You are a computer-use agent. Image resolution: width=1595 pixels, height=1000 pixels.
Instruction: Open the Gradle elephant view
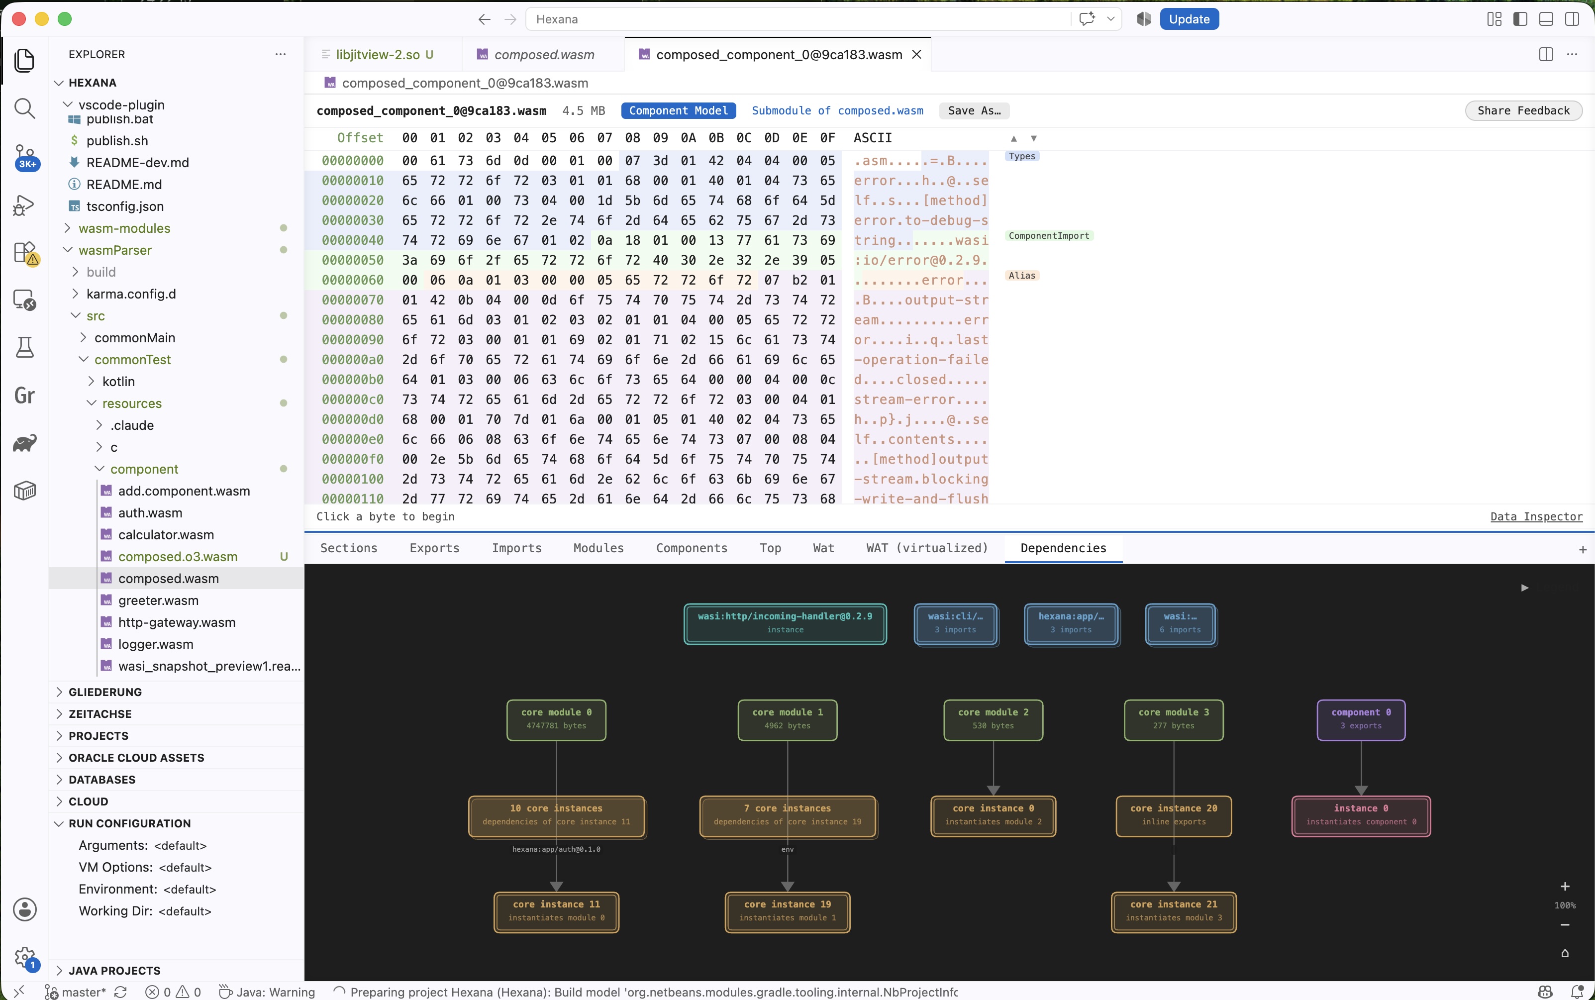pyautogui.click(x=24, y=442)
